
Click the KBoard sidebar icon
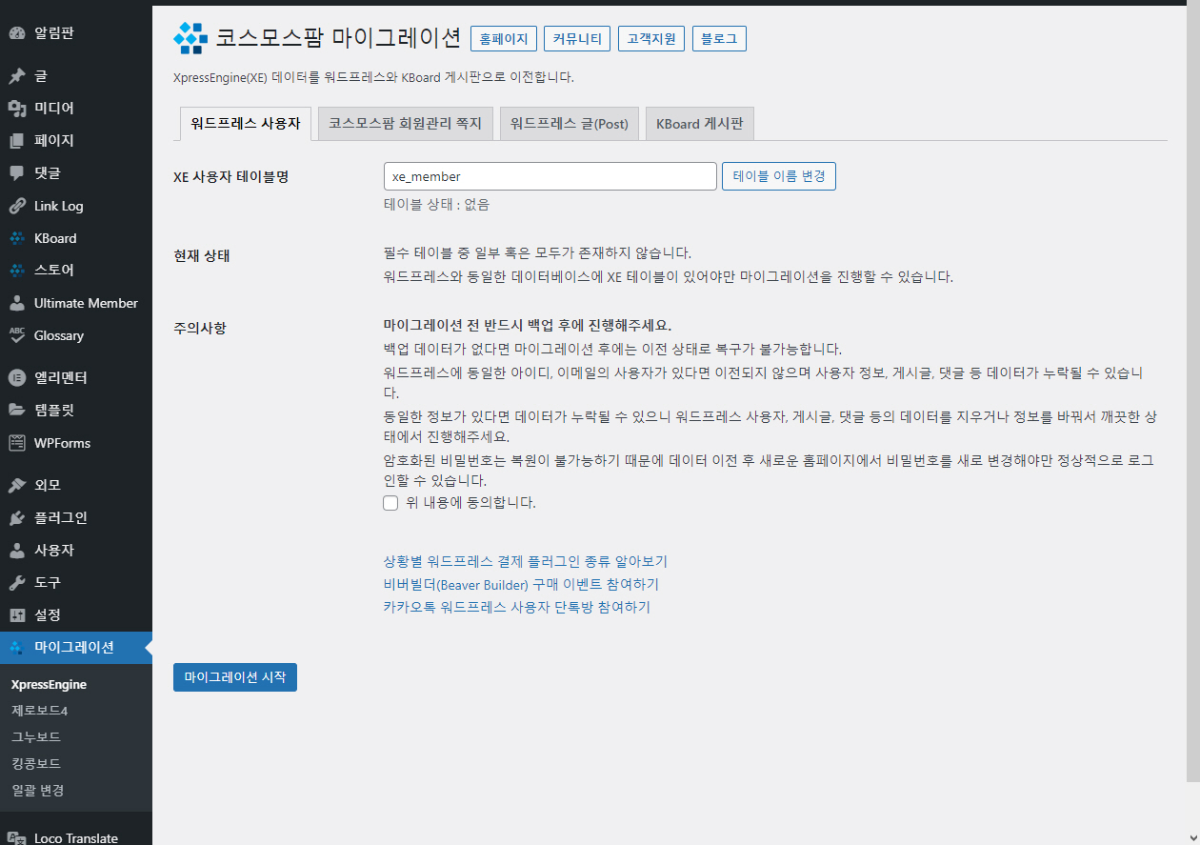coord(17,238)
